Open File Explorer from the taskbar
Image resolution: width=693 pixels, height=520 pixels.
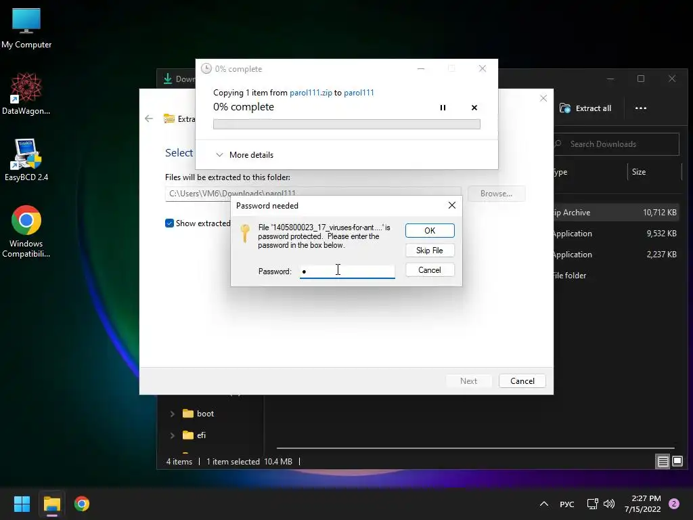(x=51, y=504)
